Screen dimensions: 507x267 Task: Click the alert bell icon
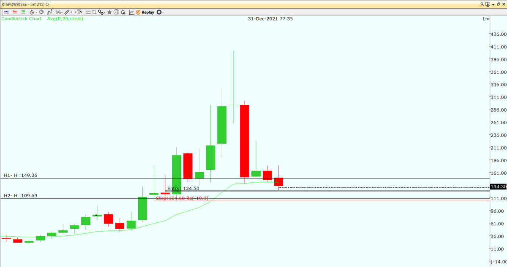tap(123, 12)
